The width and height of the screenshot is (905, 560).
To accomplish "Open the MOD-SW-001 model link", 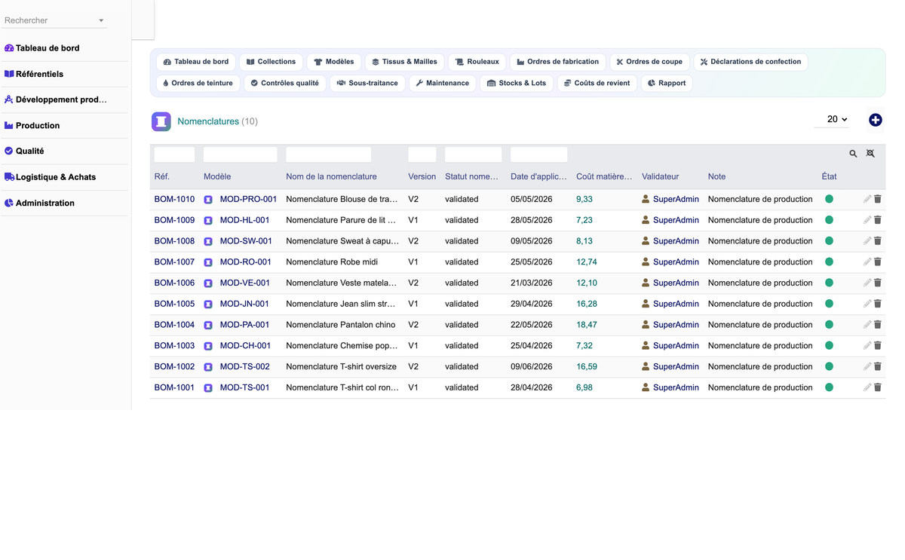I will 245,241.
